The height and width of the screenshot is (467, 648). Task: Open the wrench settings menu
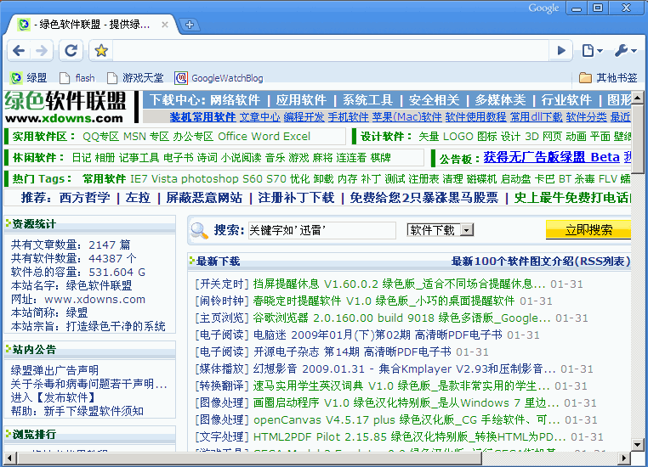click(625, 51)
